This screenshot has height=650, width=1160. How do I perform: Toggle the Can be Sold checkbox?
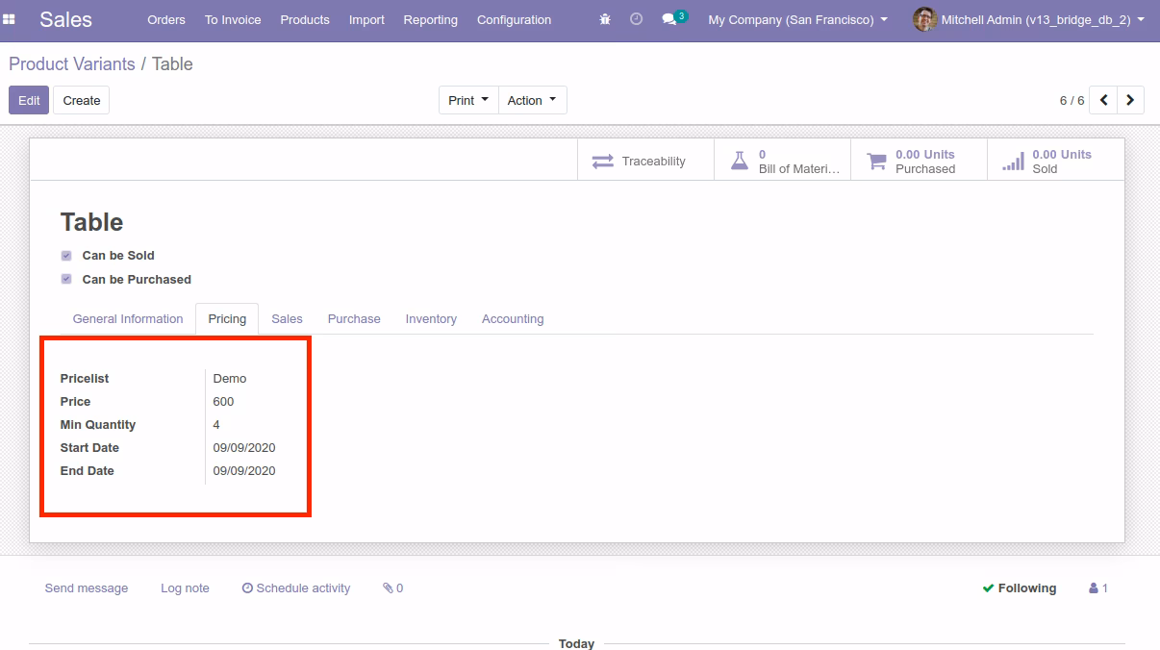66,256
